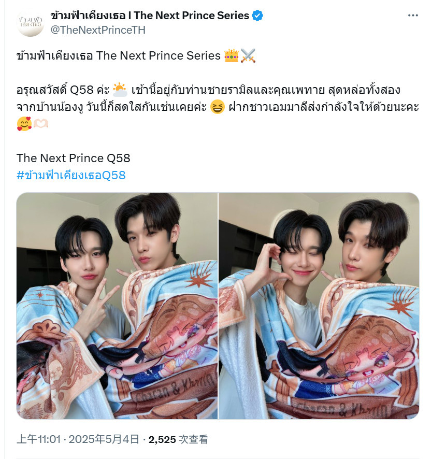Click the smiling face with hearts emoji

point(24,123)
